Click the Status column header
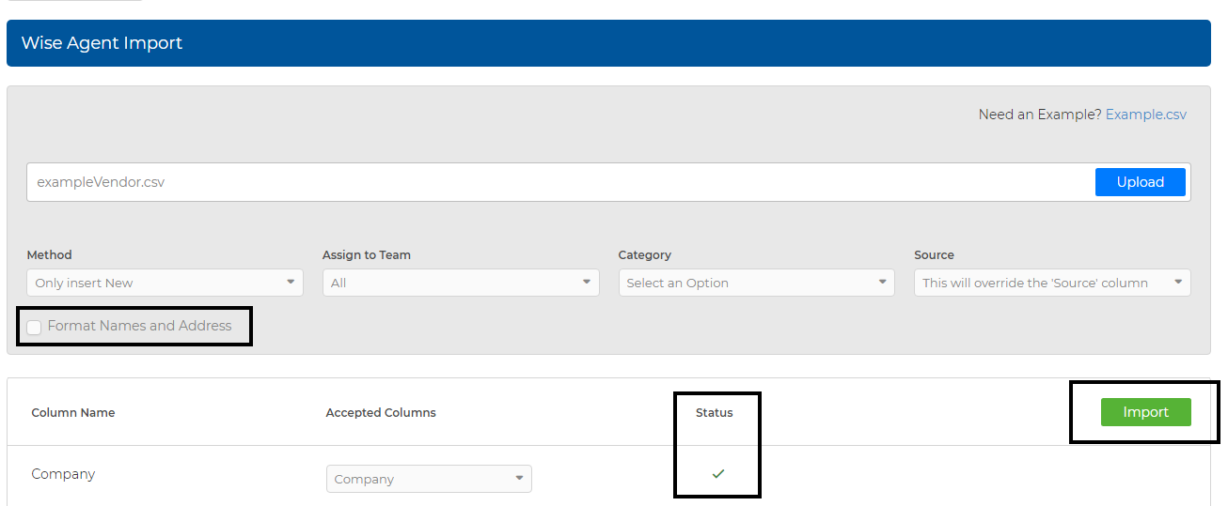This screenshot has height=506, width=1228. [715, 412]
